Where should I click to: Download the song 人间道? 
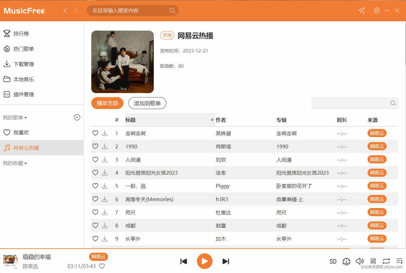[x=105, y=160]
